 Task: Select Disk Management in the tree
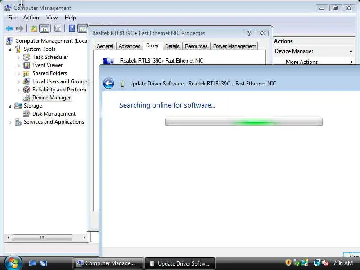[x=54, y=114]
